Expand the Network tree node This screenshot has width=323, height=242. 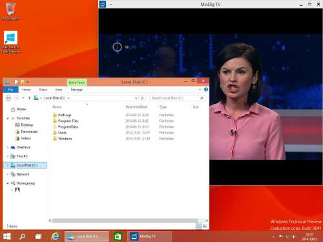point(8,174)
